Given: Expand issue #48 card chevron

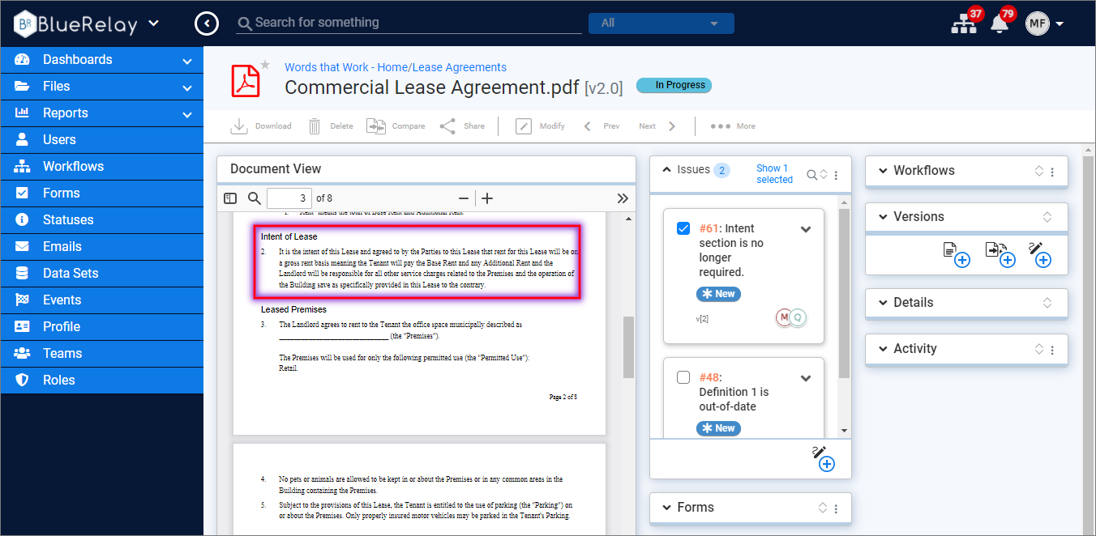Looking at the screenshot, I should [x=806, y=378].
